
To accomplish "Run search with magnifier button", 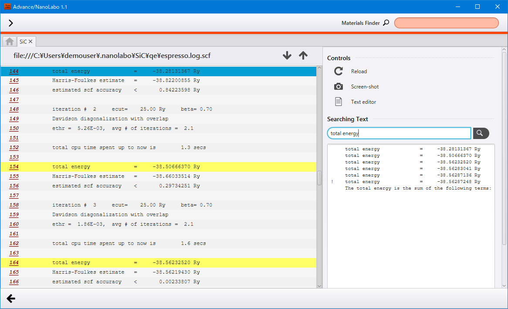I will (481, 133).
